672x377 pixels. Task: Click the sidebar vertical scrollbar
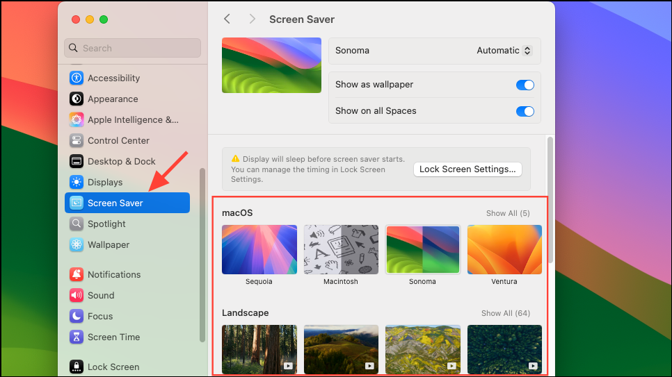pyautogui.click(x=202, y=255)
